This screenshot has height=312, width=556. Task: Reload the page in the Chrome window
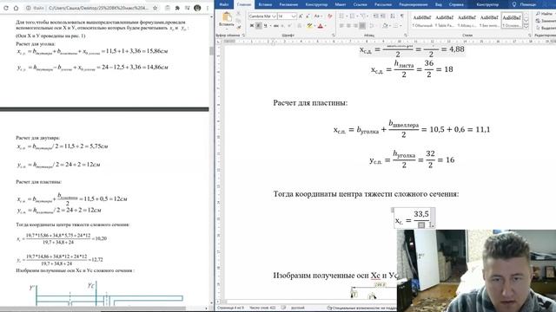pos(6,8)
